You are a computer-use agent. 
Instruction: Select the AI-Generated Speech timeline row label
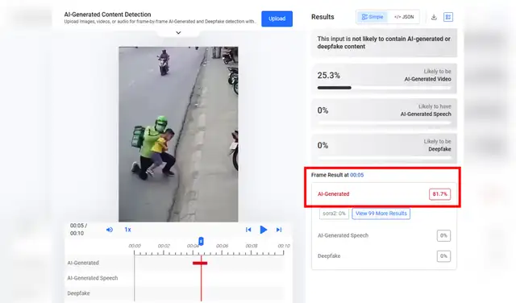click(93, 278)
